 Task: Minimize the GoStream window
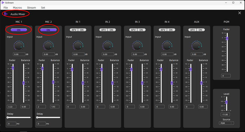(x=226, y=3)
